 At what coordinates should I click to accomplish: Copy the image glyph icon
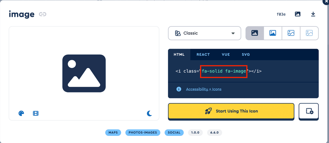pos(297,14)
